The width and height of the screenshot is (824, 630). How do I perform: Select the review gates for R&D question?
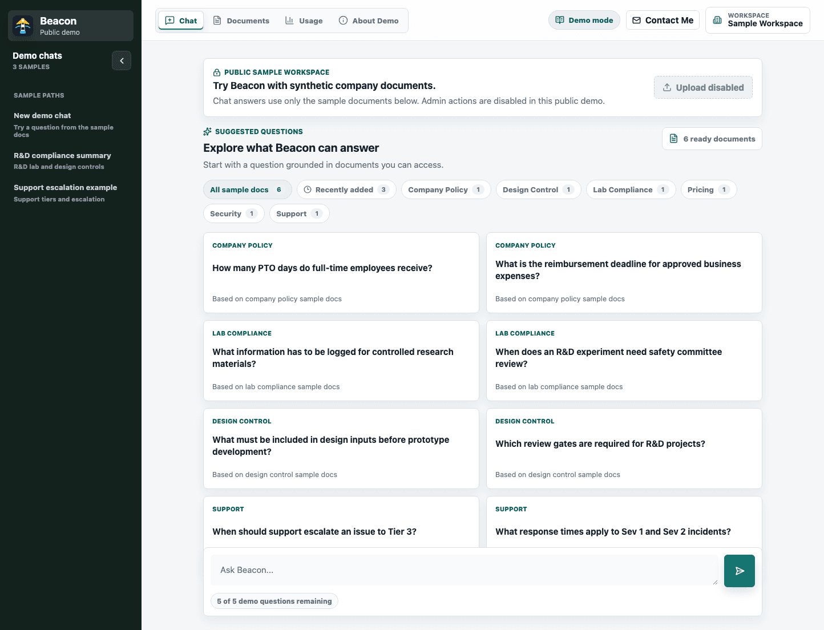(624, 449)
